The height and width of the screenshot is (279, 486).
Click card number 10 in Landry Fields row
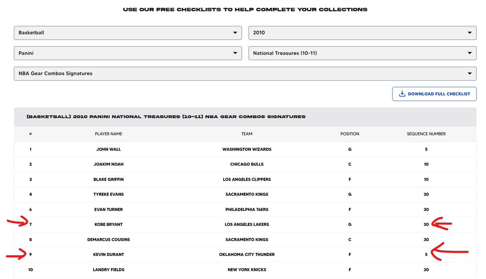(30, 269)
